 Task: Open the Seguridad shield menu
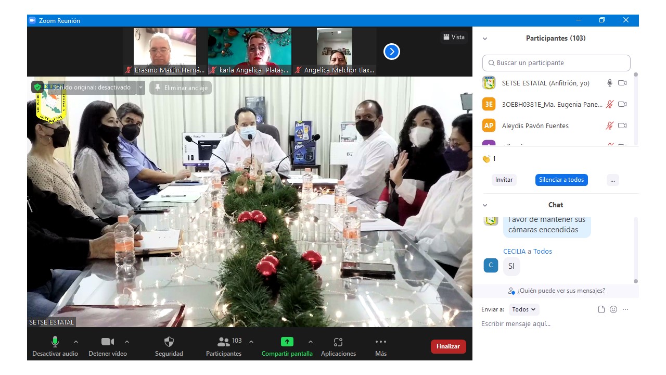[169, 347]
